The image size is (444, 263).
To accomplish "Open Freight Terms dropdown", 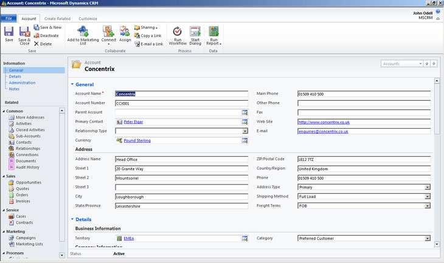I will [x=428, y=206].
